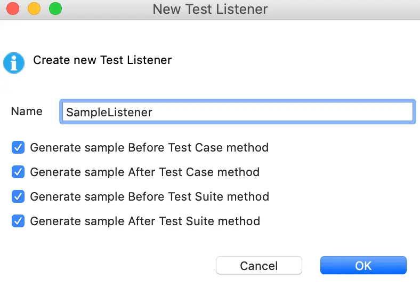Click the "Generate sample After Test Suite method" label

coord(145,221)
